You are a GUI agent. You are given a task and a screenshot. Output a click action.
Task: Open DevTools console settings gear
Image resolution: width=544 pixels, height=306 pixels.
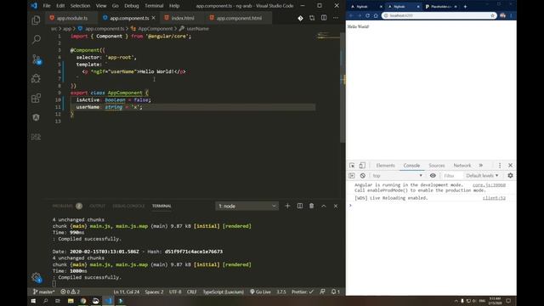click(x=510, y=176)
